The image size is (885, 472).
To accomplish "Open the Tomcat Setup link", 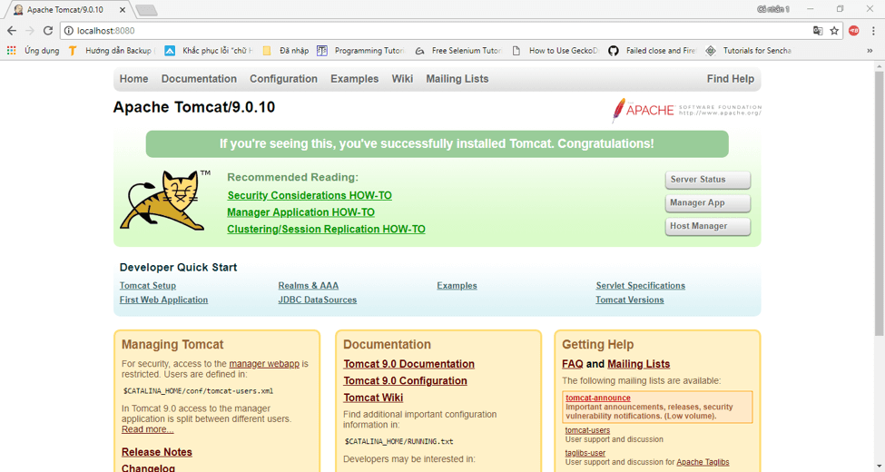I will coord(148,286).
